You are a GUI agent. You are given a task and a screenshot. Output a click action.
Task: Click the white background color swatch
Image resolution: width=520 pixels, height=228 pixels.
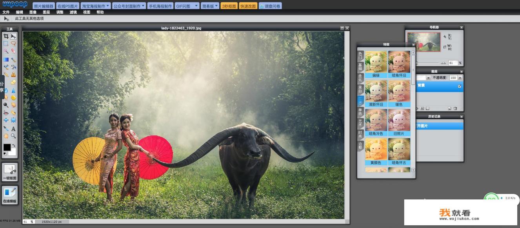tap(12, 152)
